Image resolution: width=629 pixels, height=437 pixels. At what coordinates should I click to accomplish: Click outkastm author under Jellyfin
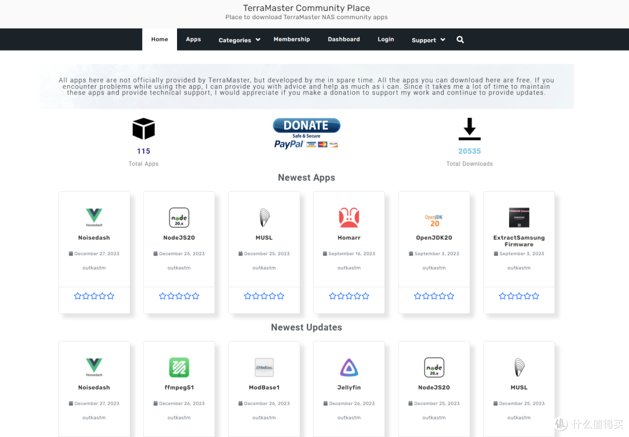[x=349, y=417]
